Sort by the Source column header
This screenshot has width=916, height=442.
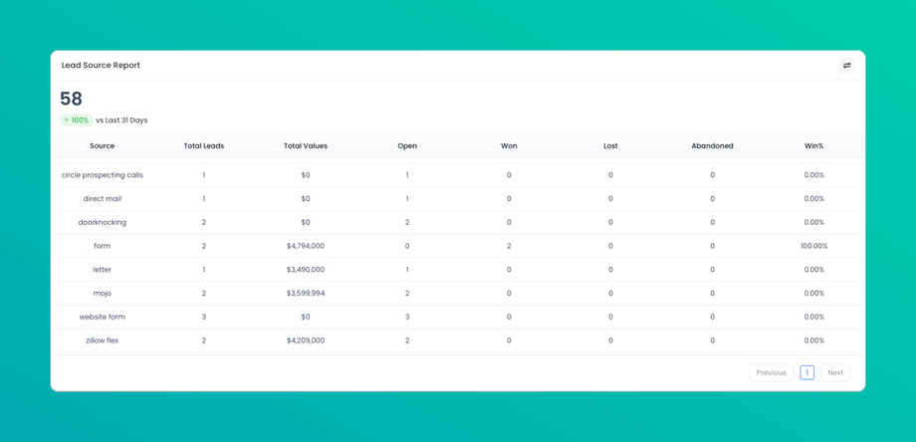pyautogui.click(x=103, y=146)
